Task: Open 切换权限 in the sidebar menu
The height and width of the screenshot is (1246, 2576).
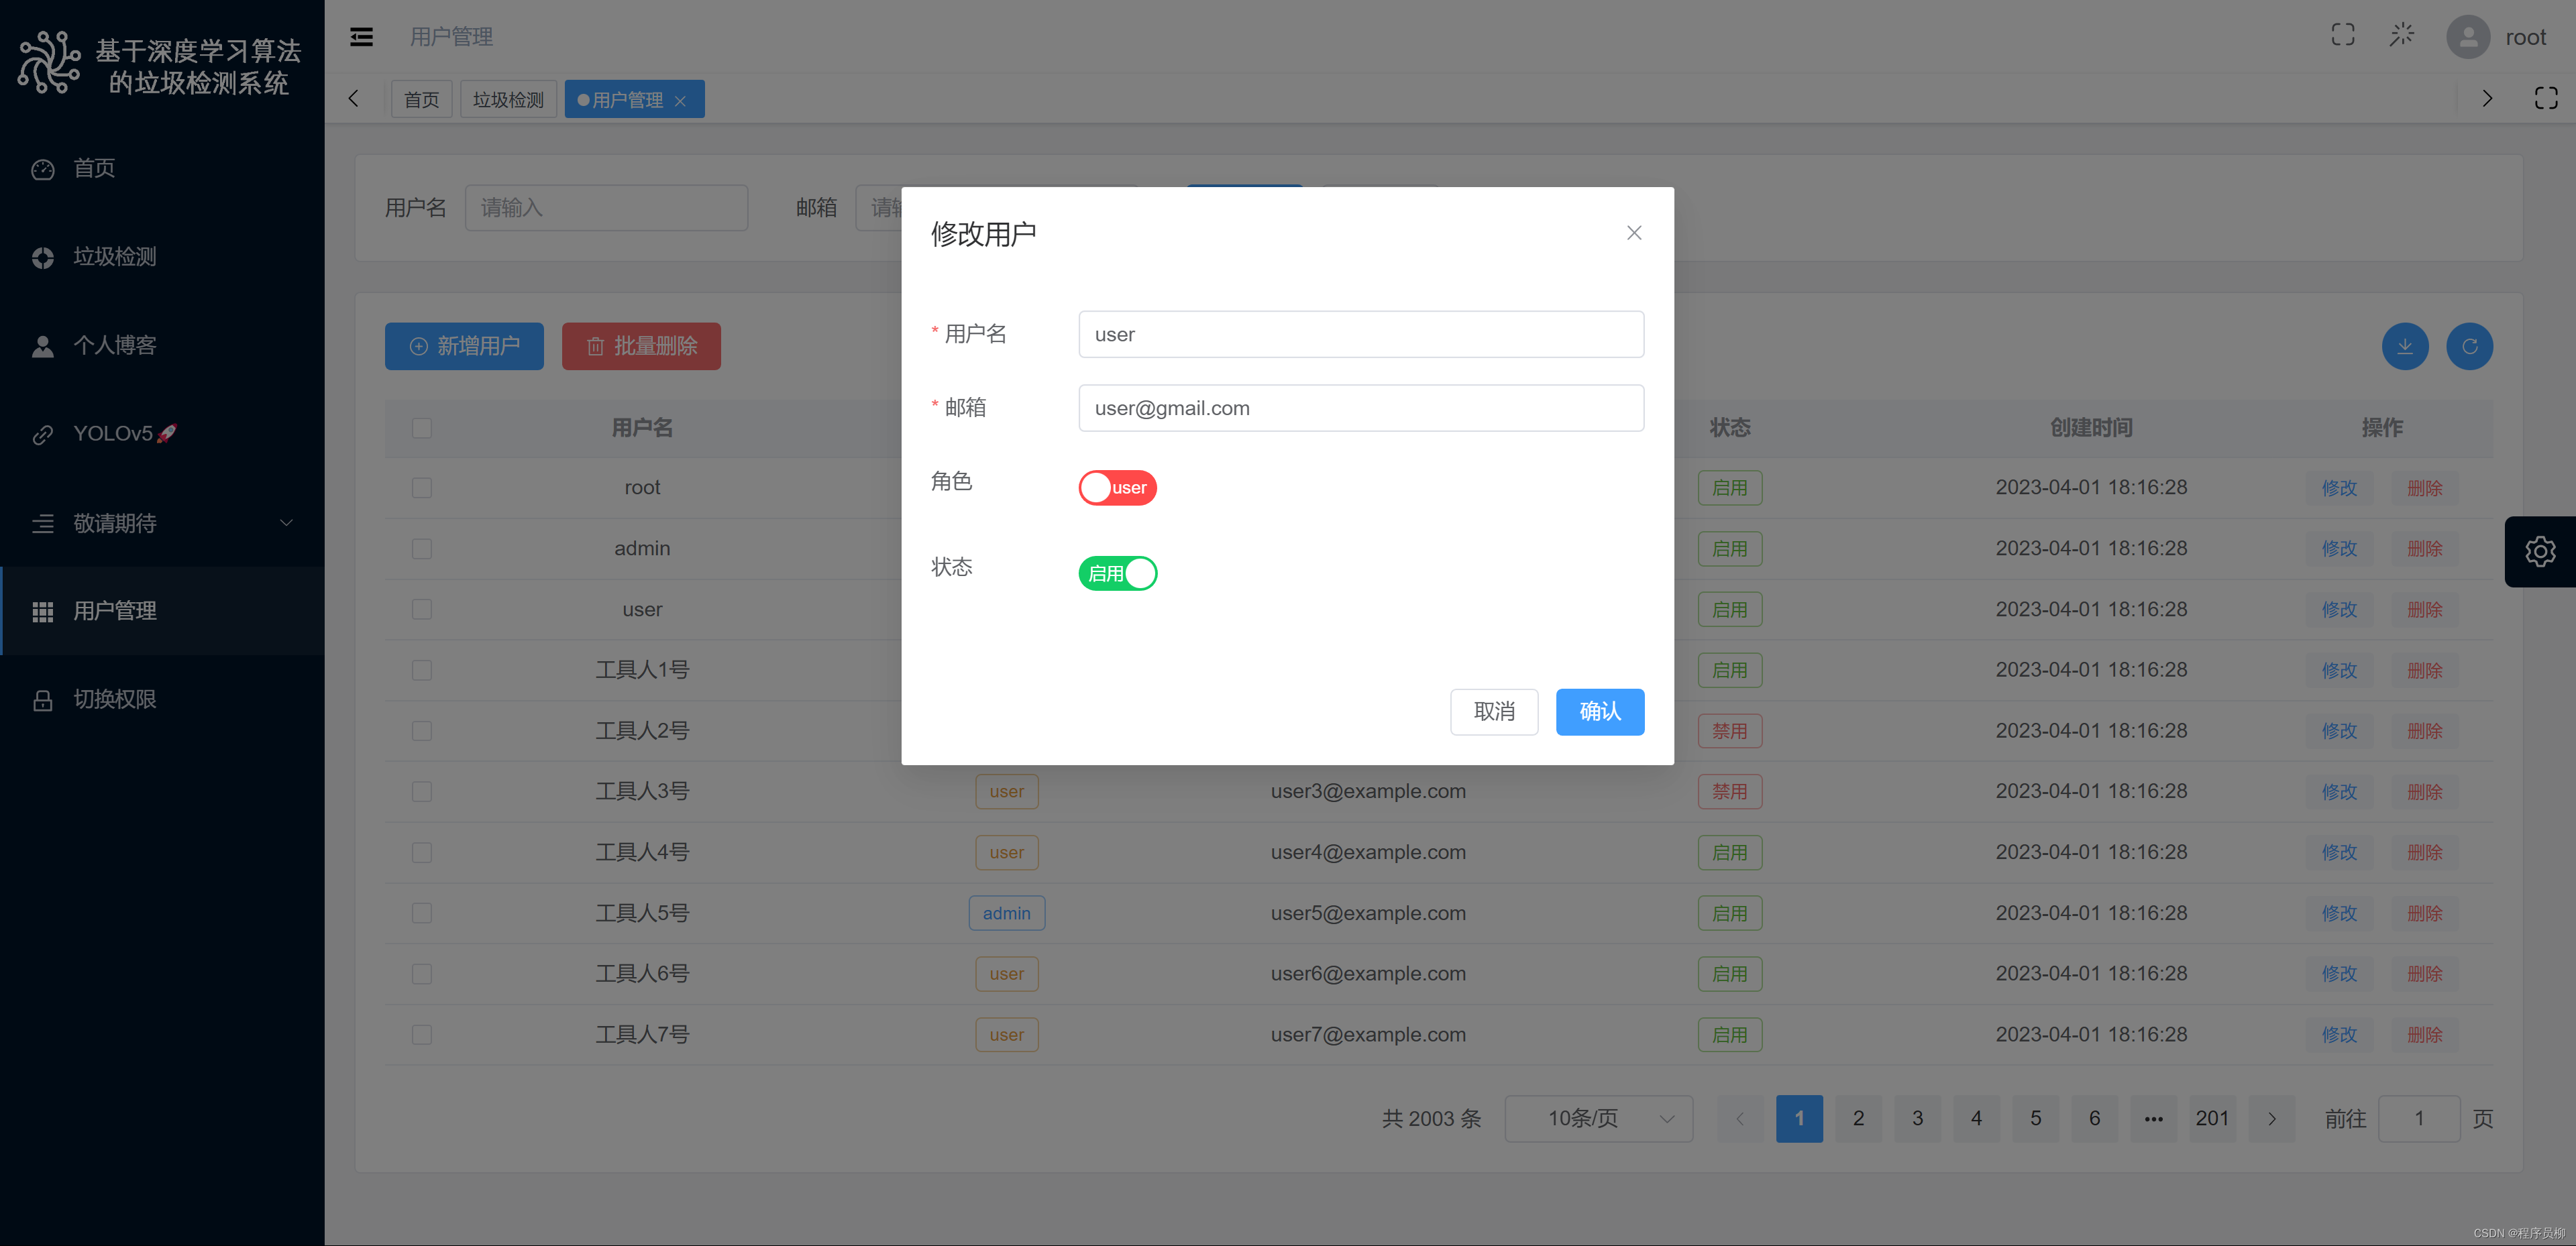Action: pos(162,700)
